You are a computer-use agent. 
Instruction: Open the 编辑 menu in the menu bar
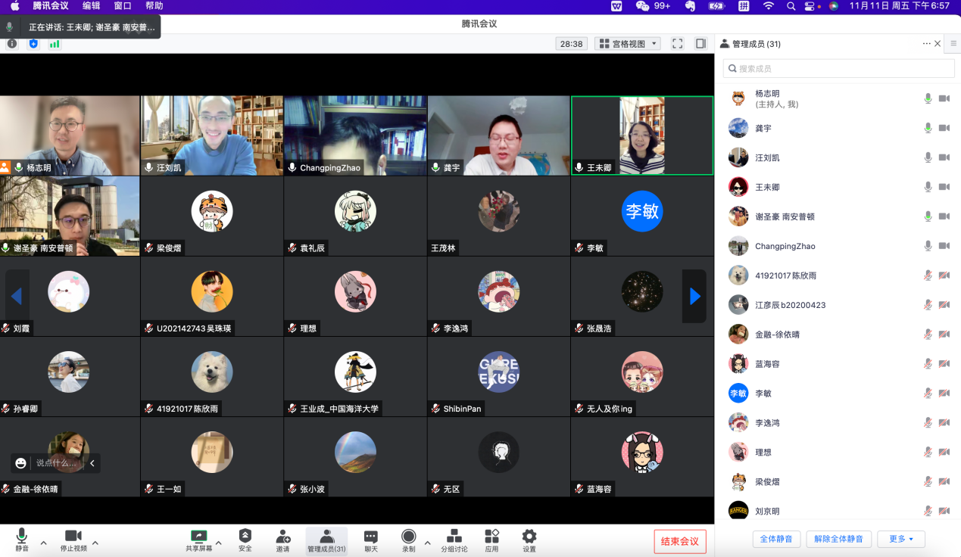coord(91,6)
